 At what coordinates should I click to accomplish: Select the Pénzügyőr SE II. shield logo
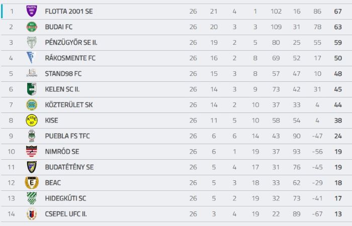click(x=32, y=42)
